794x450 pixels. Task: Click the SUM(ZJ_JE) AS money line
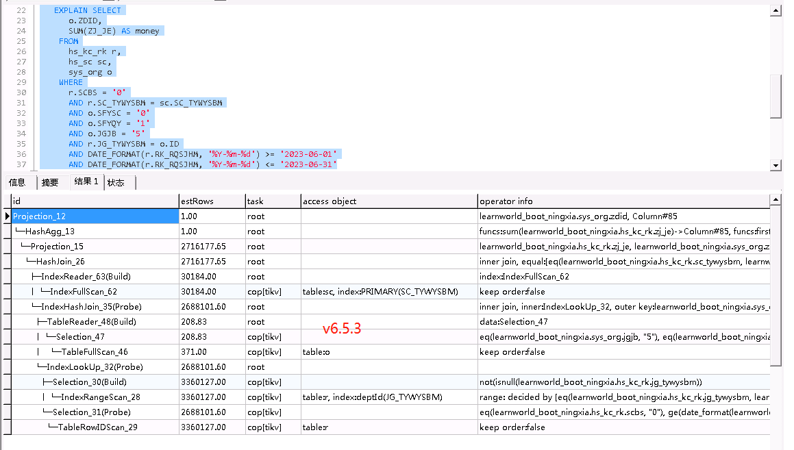114,31
